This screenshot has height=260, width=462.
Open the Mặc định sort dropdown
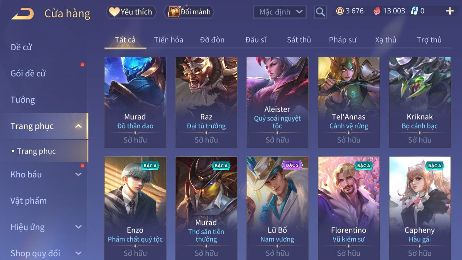point(280,12)
